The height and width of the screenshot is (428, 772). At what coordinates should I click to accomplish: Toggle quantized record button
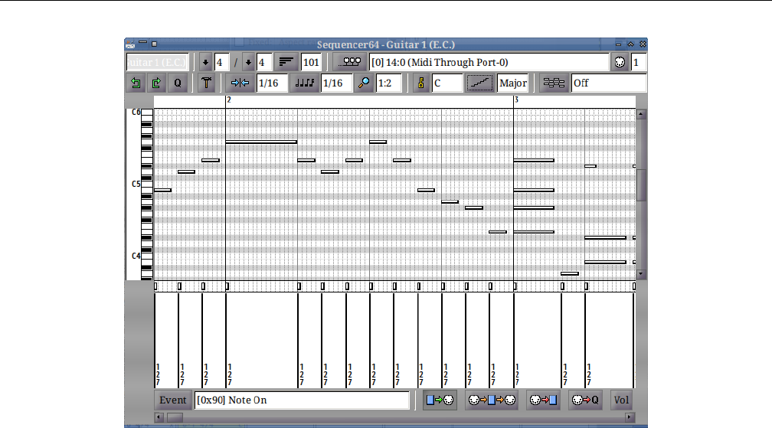pos(585,400)
